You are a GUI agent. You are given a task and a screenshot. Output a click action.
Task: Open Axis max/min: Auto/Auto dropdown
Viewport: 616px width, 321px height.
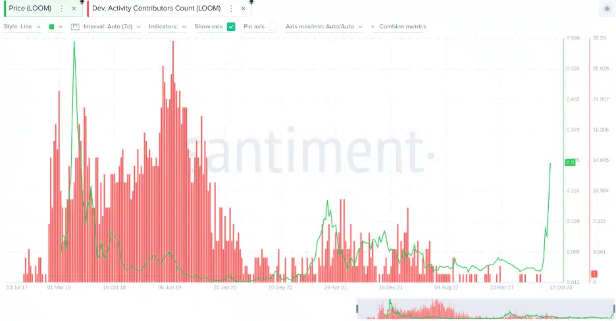[x=324, y=26]
